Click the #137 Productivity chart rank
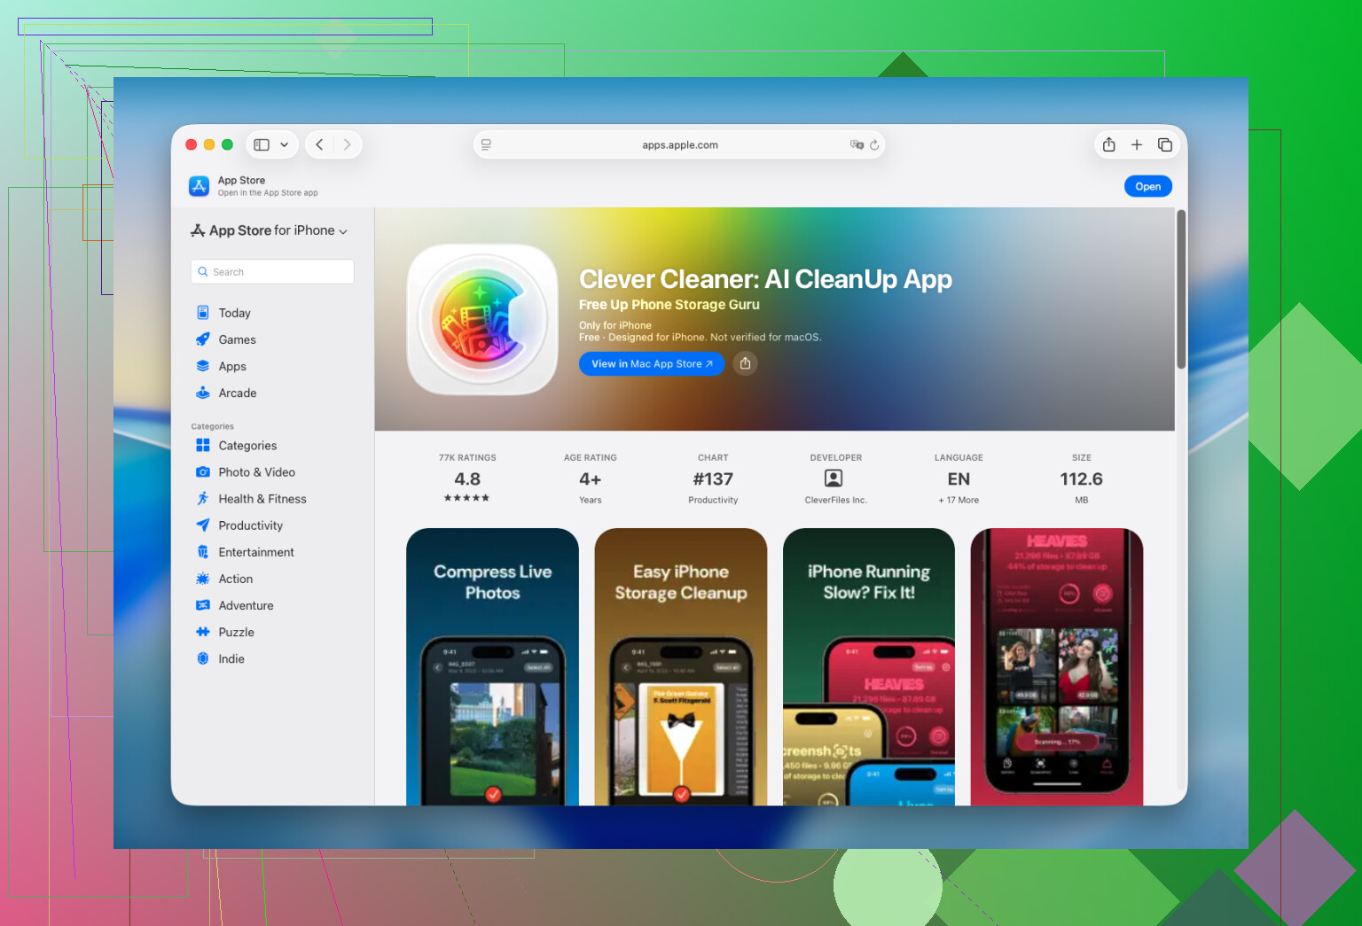Screen dimensions: 1362x926 (x=713, y=479)
